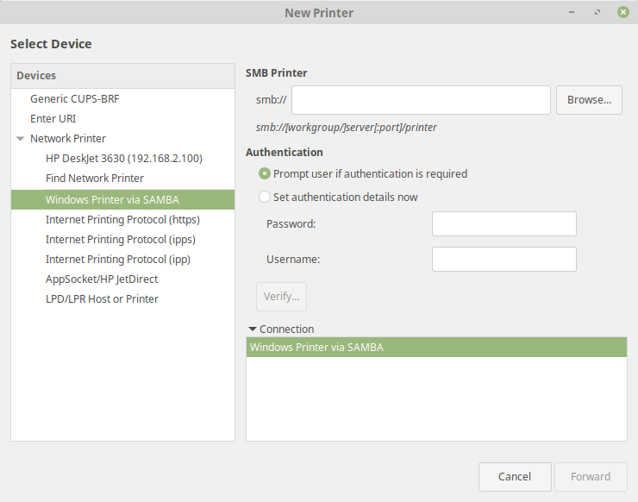Click the Cancel button
The image size is (638, 502).
coord(515,476)
